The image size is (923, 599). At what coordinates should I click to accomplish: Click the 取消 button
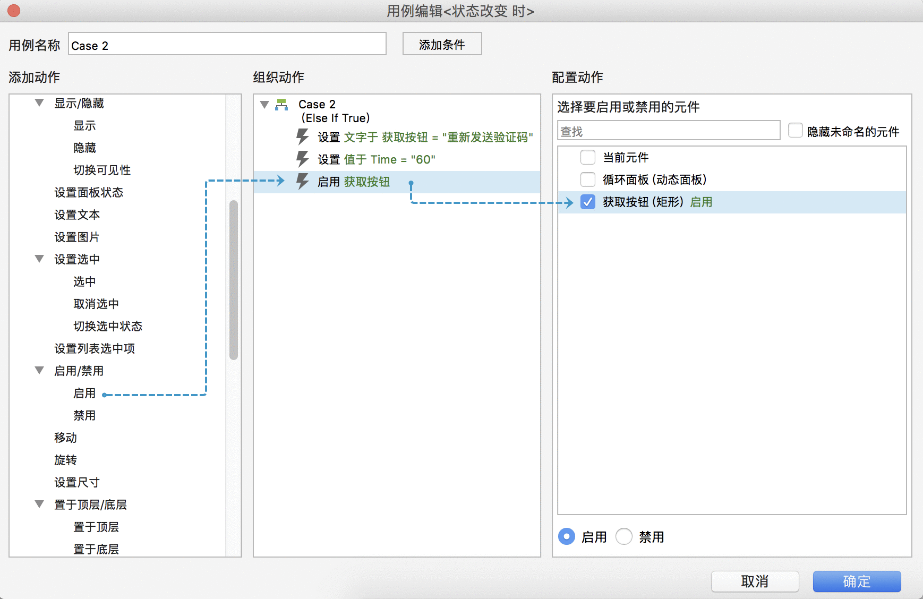point(755,581)
